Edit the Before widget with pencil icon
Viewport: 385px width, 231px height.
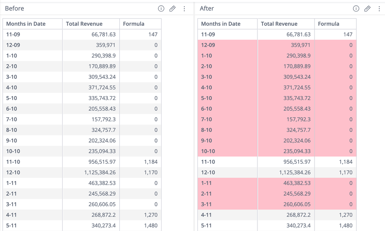point(173,8)
